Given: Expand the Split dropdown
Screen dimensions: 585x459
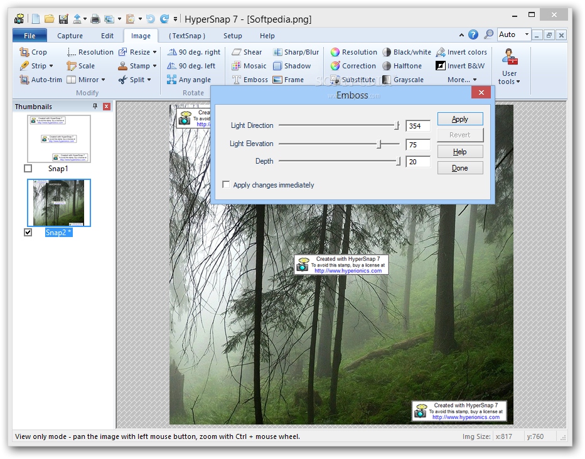Looking at the screenshot, I should pyautogui.click(x=149, y=80).
